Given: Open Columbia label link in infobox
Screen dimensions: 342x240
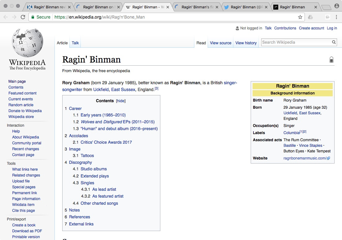Looking at the screenshot, I should (292, 133).
